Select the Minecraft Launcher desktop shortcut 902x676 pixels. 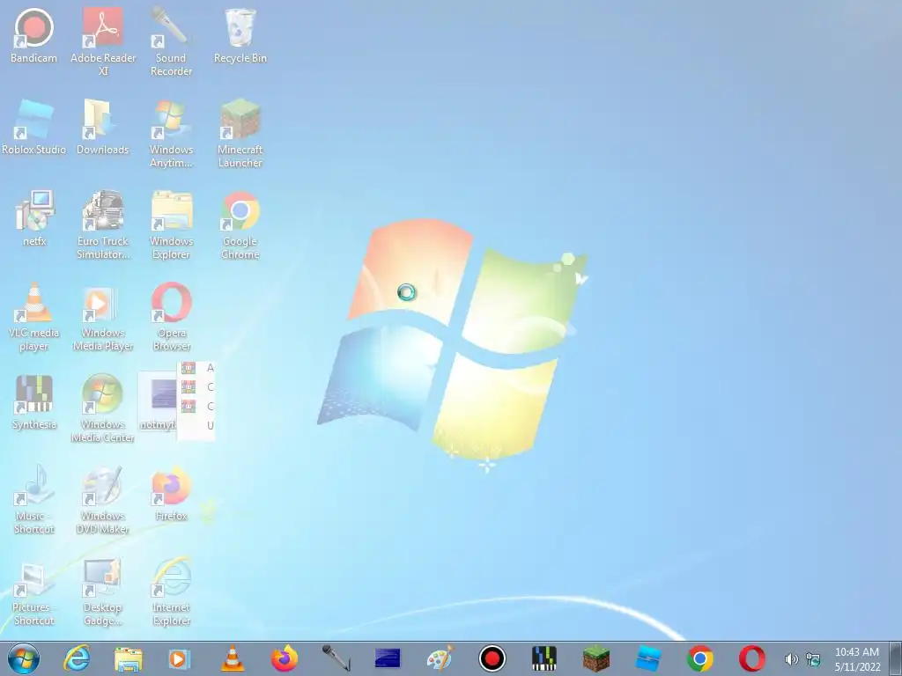[240, 134]
